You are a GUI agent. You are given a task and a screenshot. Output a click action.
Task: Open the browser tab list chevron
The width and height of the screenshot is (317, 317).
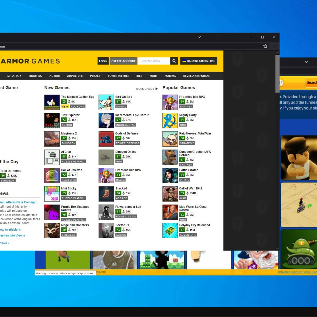[x=199, y=37]
